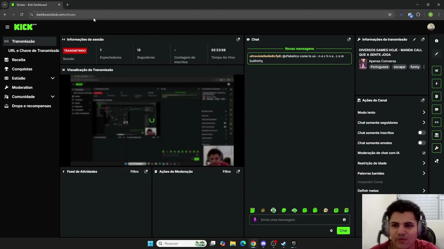The width and height of the screenshot is (444, 249).
Task: Bookmark this page with the star icon
Action: pyautogui.click(x=390, y=15)
